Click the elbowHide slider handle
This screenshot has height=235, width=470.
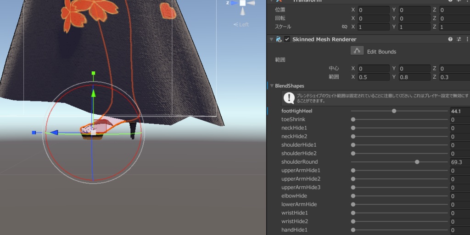tap(353, 196)
